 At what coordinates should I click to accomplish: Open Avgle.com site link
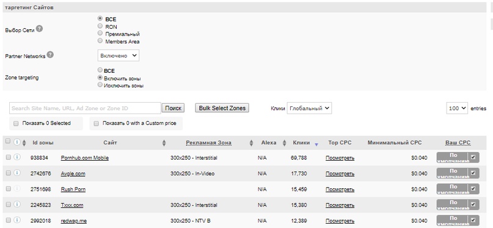tap(73, 174)
